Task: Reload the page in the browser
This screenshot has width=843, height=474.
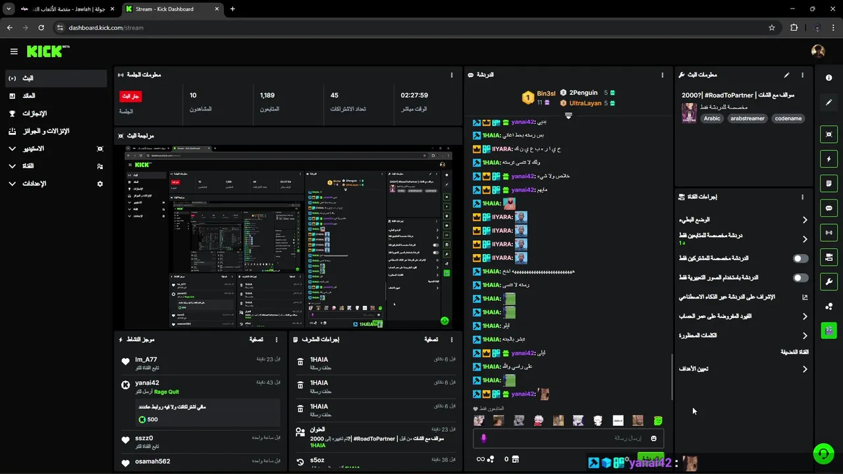Action: 41,28
